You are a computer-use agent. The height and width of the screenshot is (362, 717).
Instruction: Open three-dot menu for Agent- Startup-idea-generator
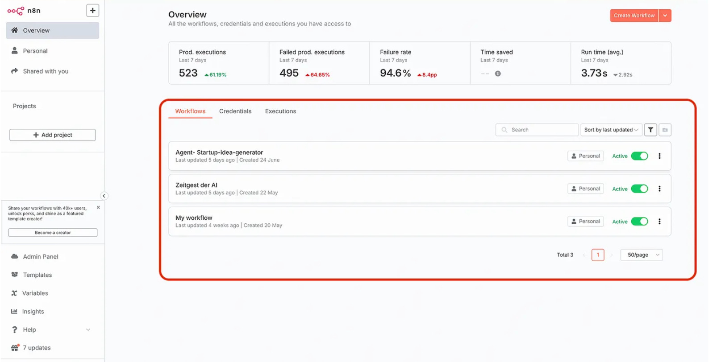point(659,156)
